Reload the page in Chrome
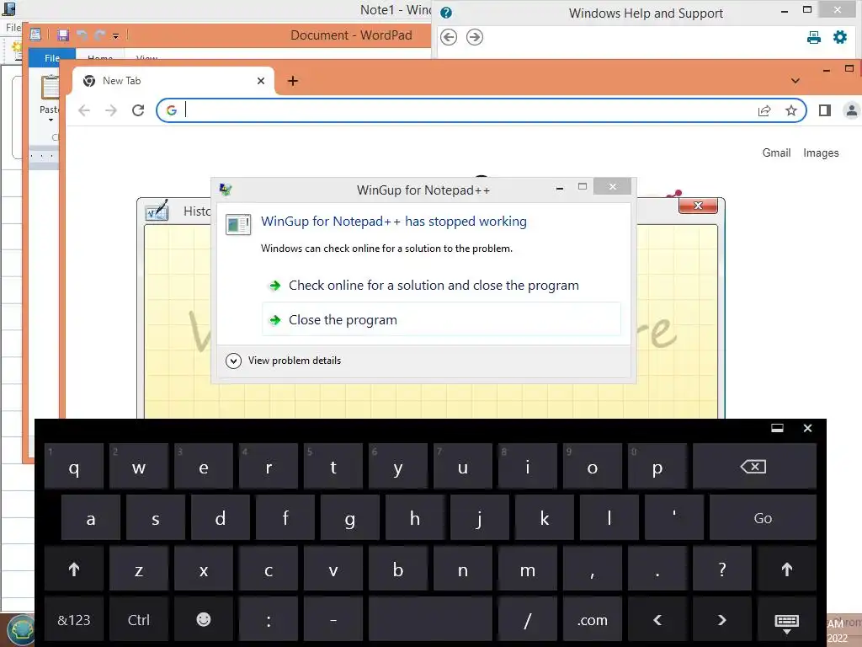The width and height of the screenshot is (862, 647). [138, 110]
